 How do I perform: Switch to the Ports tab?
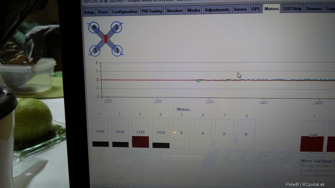(x=103, y=12)
